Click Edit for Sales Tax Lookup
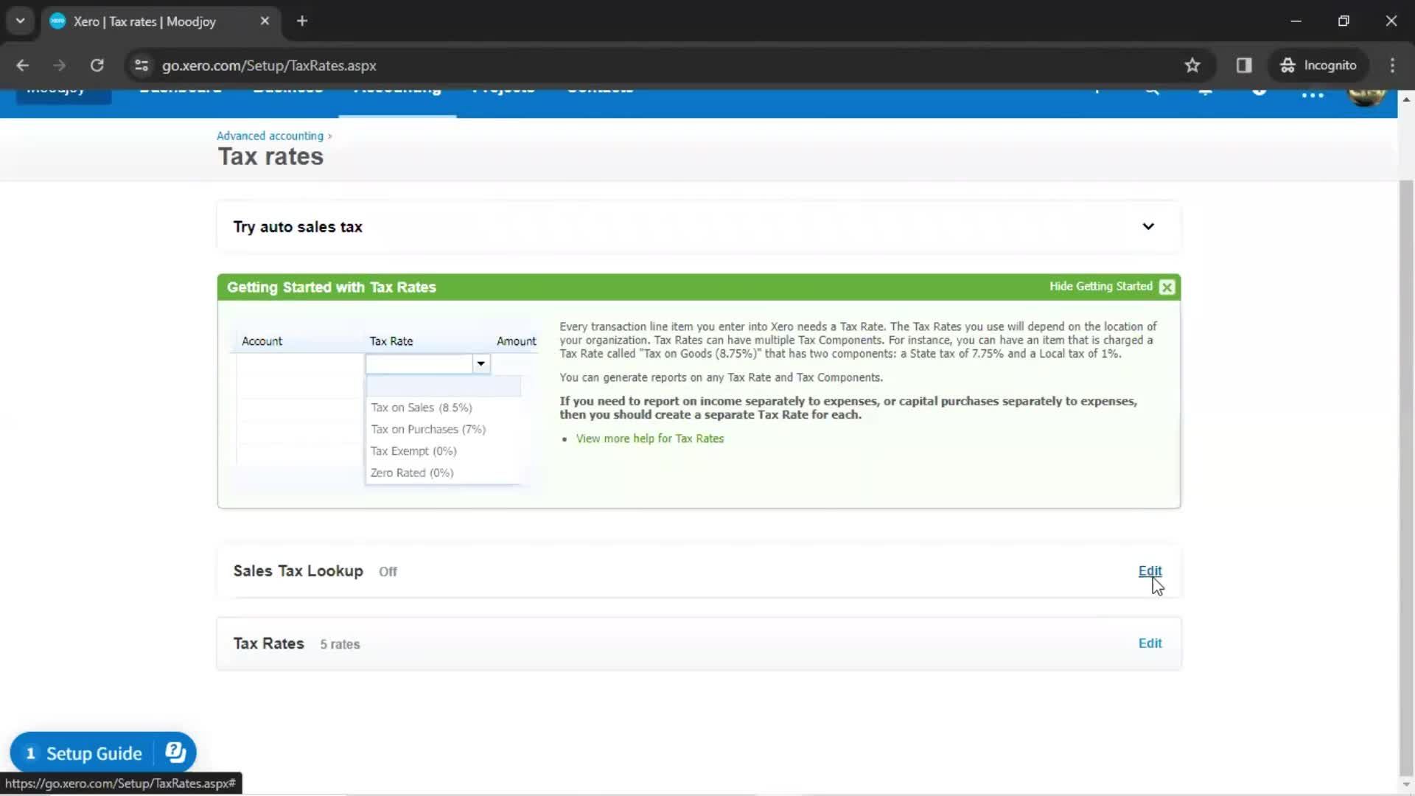 1150,571
